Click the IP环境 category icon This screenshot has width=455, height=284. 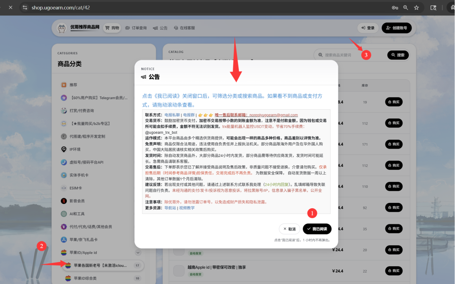pos(64,149)
